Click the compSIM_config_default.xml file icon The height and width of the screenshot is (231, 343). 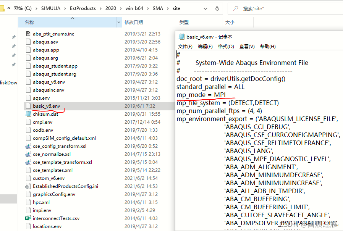(28, 138)
